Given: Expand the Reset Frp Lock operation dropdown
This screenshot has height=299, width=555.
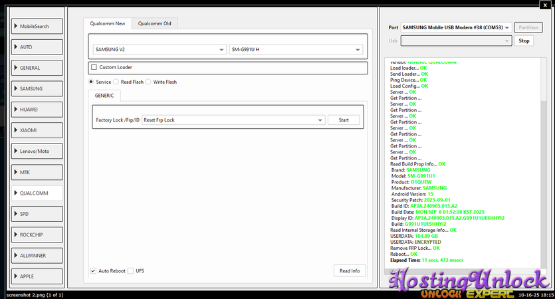Looking at the screenshot, I should (233, 120).
